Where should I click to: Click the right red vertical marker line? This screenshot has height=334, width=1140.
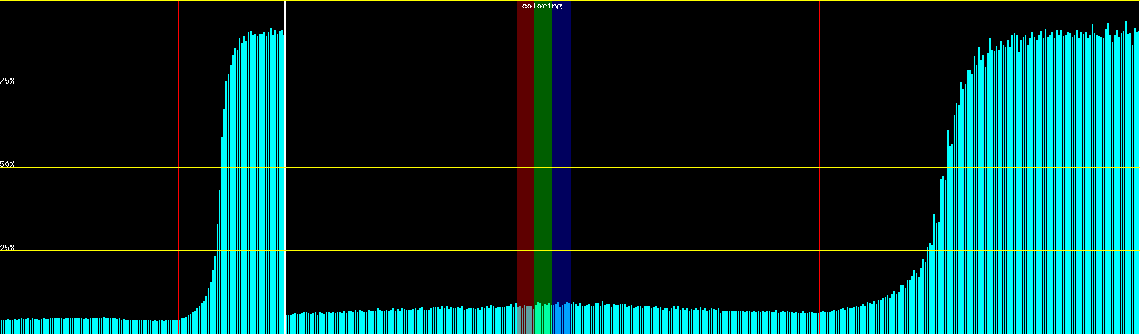819,167
